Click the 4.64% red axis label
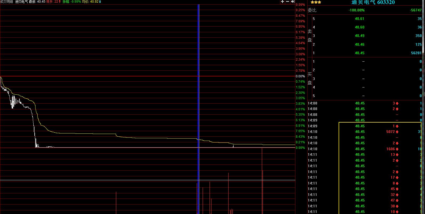425x214 pixels. click(300, 43)
